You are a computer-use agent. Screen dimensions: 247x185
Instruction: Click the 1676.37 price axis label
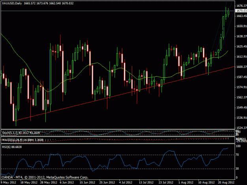(241, 6)
